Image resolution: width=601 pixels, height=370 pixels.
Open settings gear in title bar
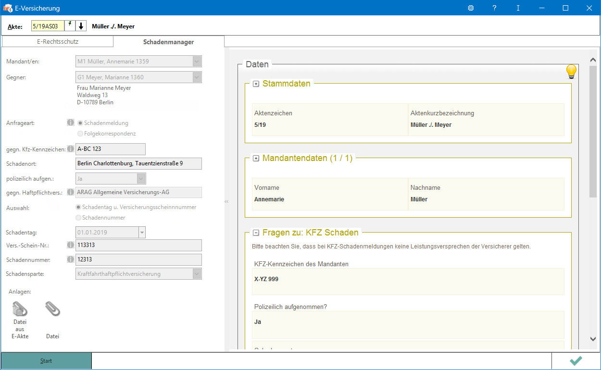471,8
